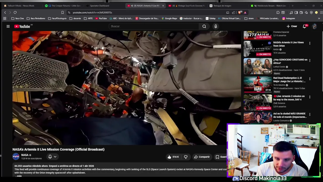Open the Google Maps bookmark
Viewport: 323px width, 182px height.
click(169, 18)
